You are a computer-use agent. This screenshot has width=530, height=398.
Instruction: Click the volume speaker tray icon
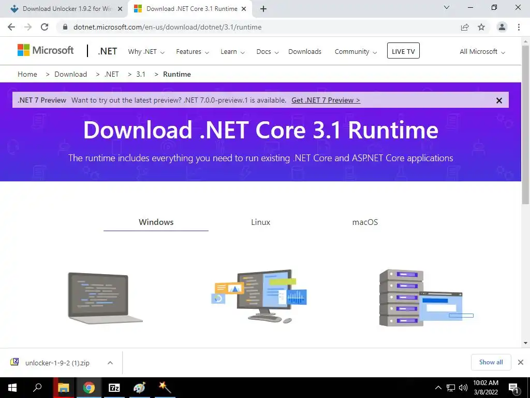(463, 388)
